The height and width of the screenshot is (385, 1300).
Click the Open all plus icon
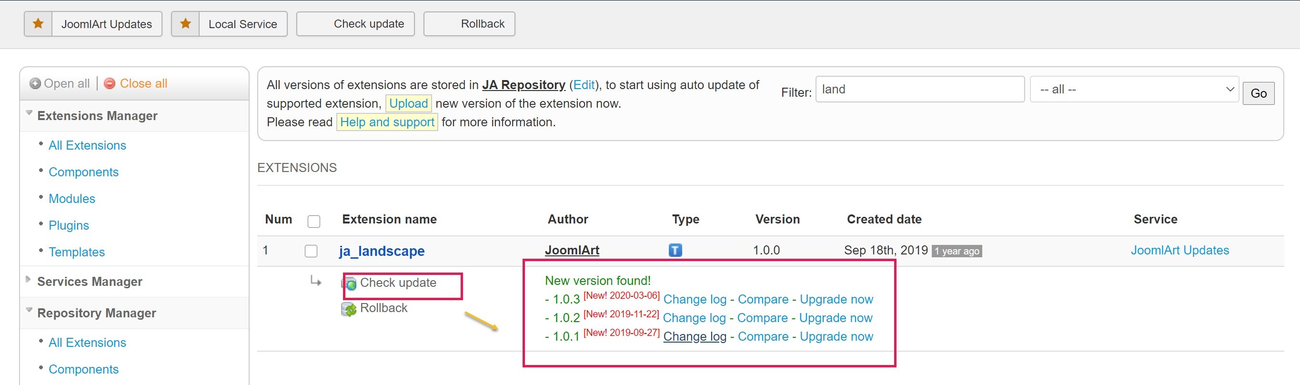click(x=35, y=84)
